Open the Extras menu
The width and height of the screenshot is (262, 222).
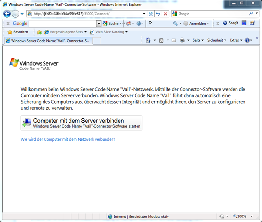236,40
